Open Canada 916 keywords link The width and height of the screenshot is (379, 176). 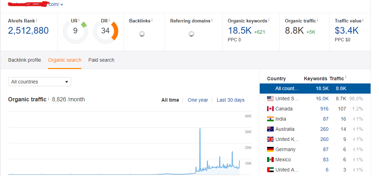click(324, 109)
